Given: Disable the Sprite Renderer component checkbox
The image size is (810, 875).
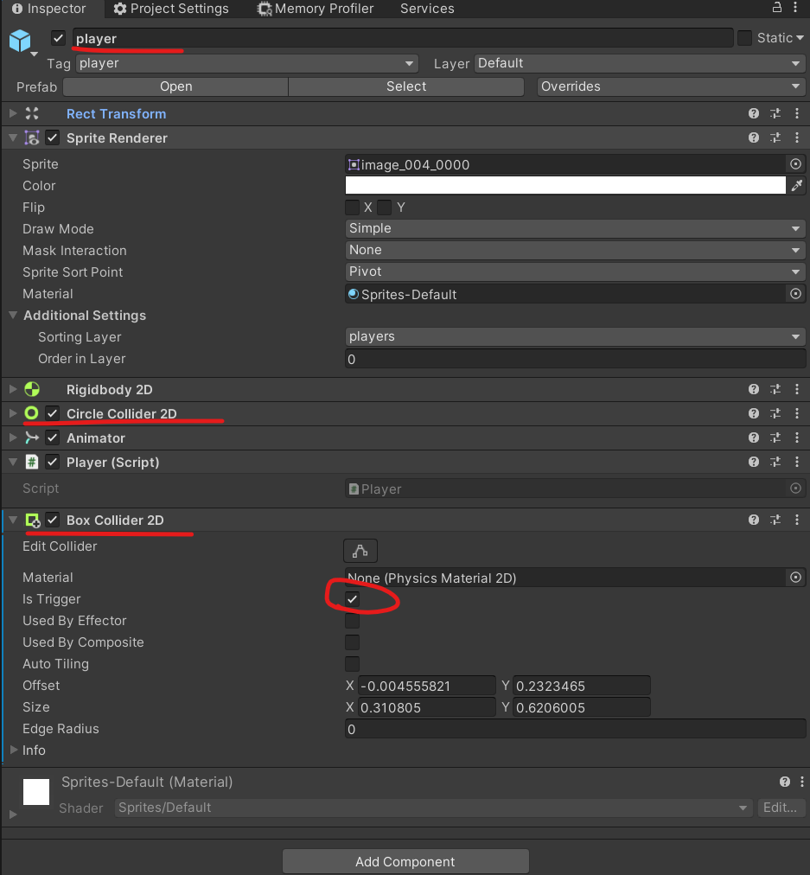Looking at the screenshot, I should pos(53,137).
